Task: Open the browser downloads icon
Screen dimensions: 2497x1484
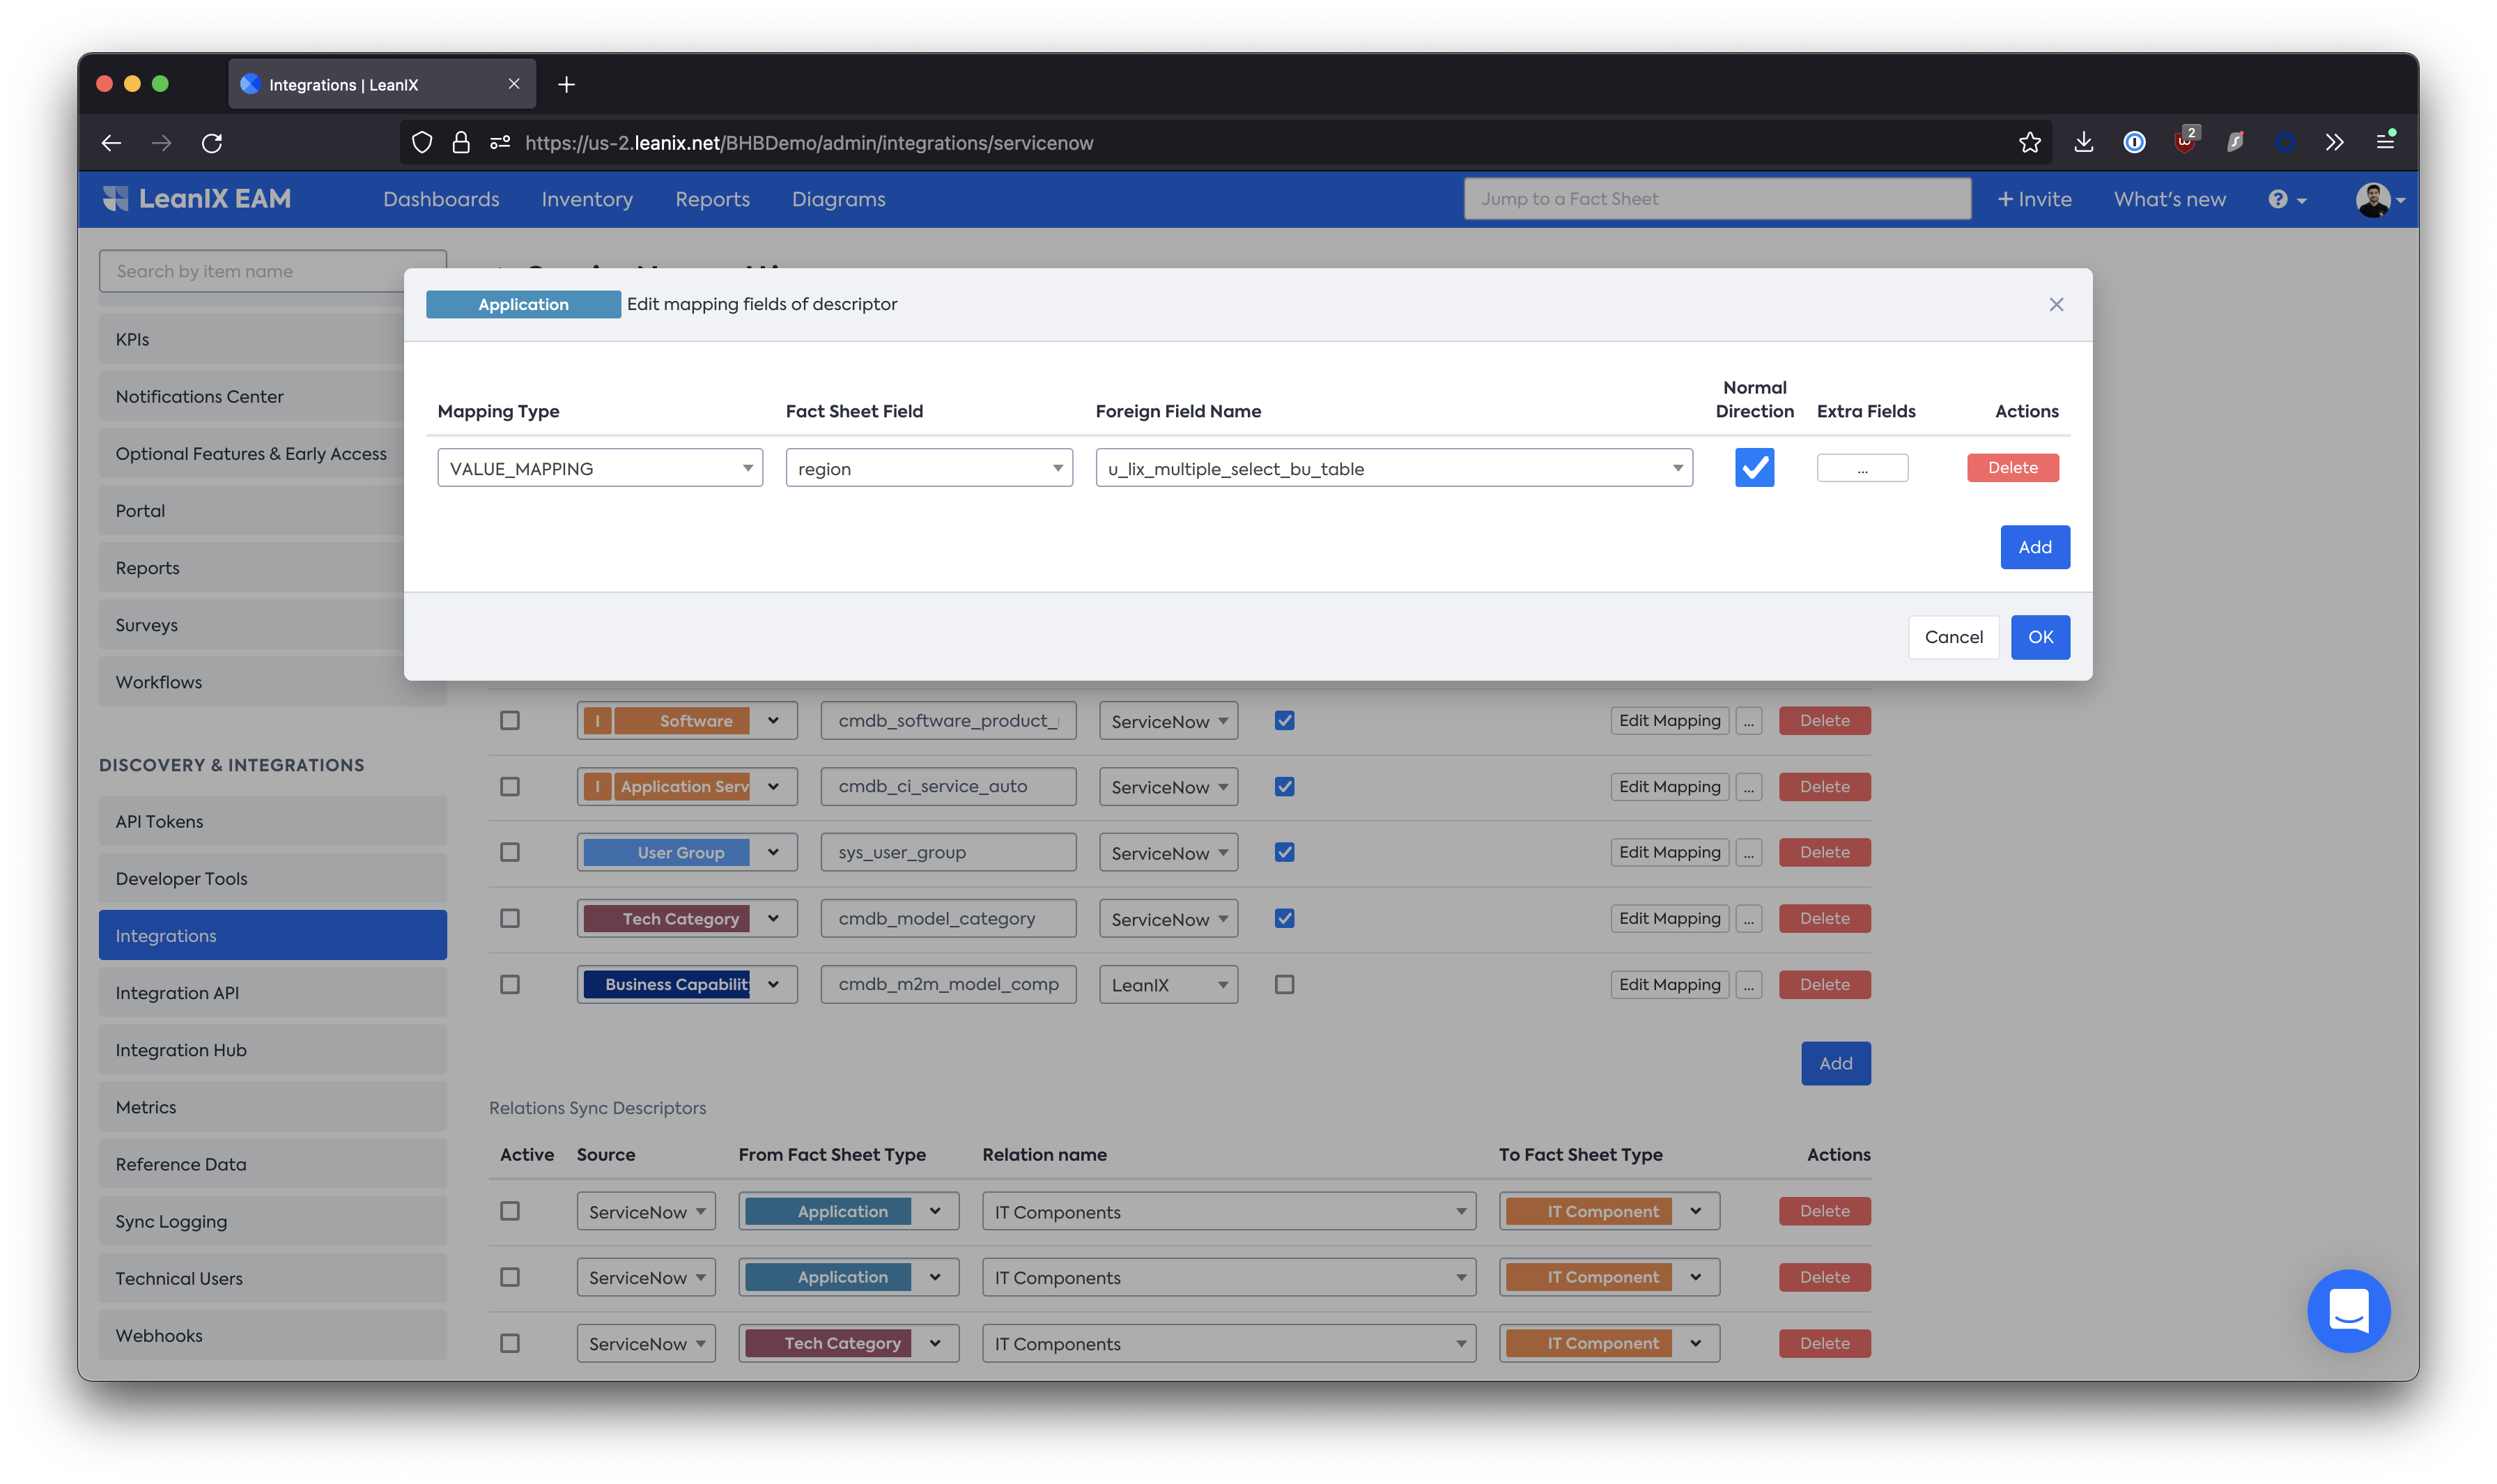Action: 2083,143
